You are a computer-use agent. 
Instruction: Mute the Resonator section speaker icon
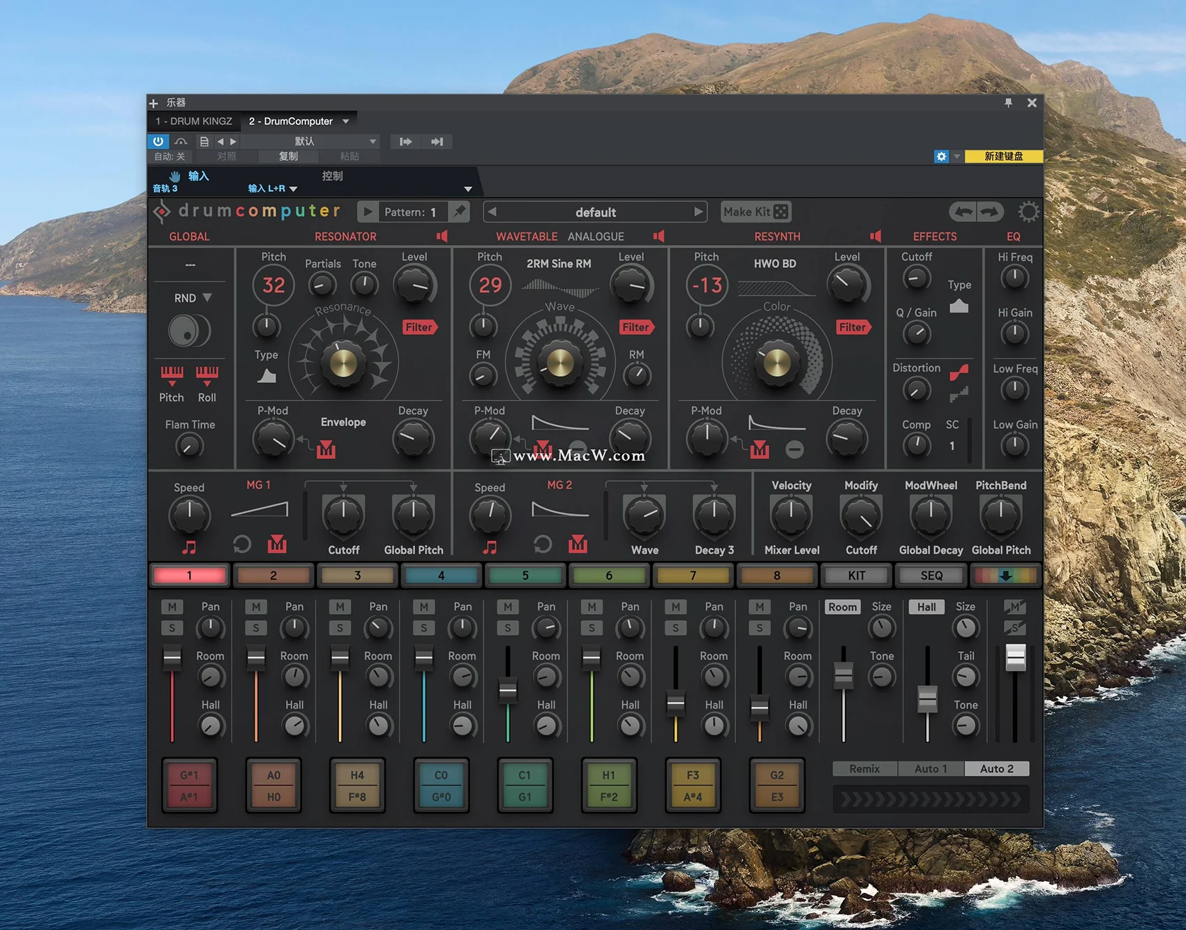(442, 237)
